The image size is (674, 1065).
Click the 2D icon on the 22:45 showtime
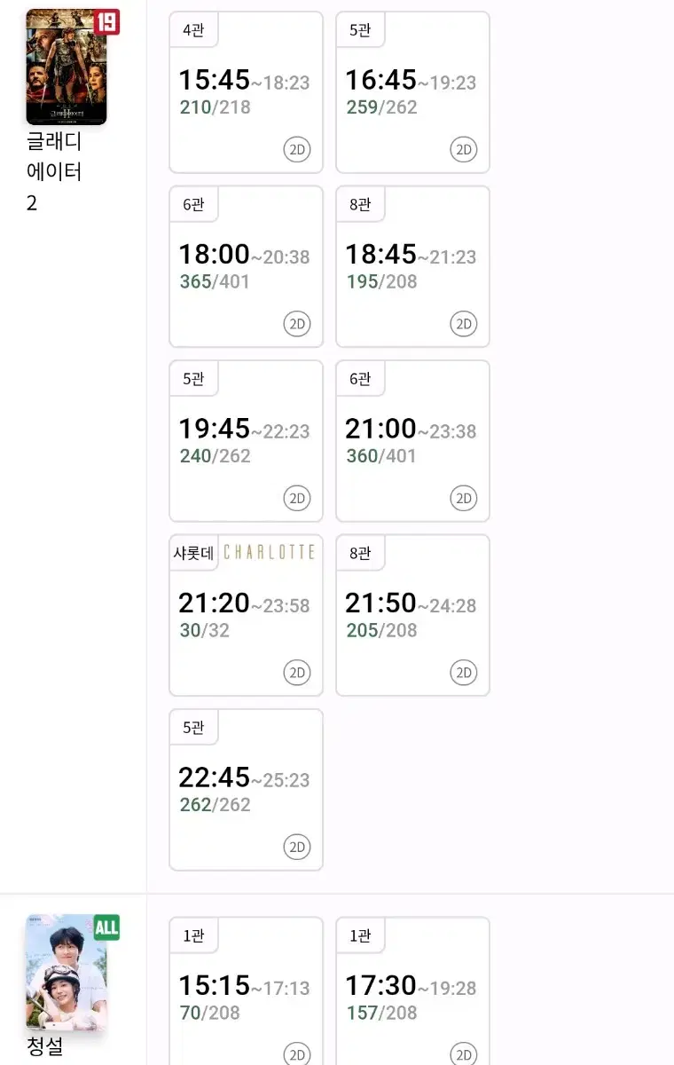click(x=297, y=847)
